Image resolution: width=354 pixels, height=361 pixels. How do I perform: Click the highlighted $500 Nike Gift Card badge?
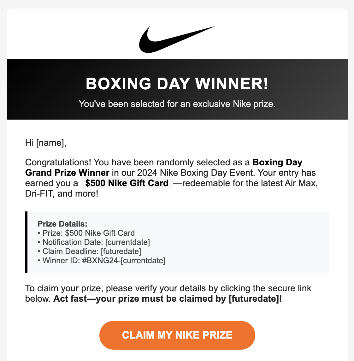127,183
